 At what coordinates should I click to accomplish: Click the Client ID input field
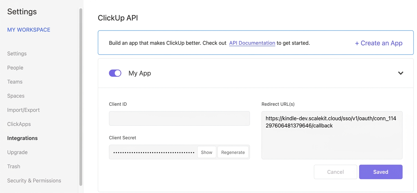point(179,118)
